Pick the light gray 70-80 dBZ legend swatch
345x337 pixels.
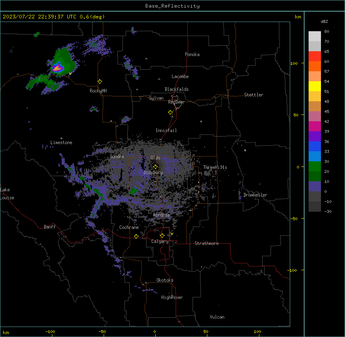click(x=315, y=36)
